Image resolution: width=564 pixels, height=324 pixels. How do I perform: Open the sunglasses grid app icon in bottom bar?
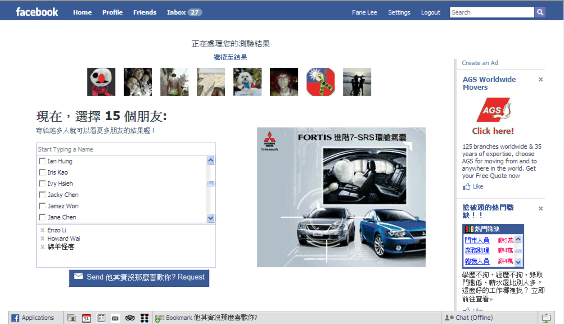click(x=144, y=318)
